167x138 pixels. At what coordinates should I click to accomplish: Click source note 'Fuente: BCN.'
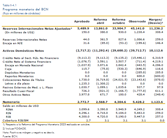coord(10,136)
